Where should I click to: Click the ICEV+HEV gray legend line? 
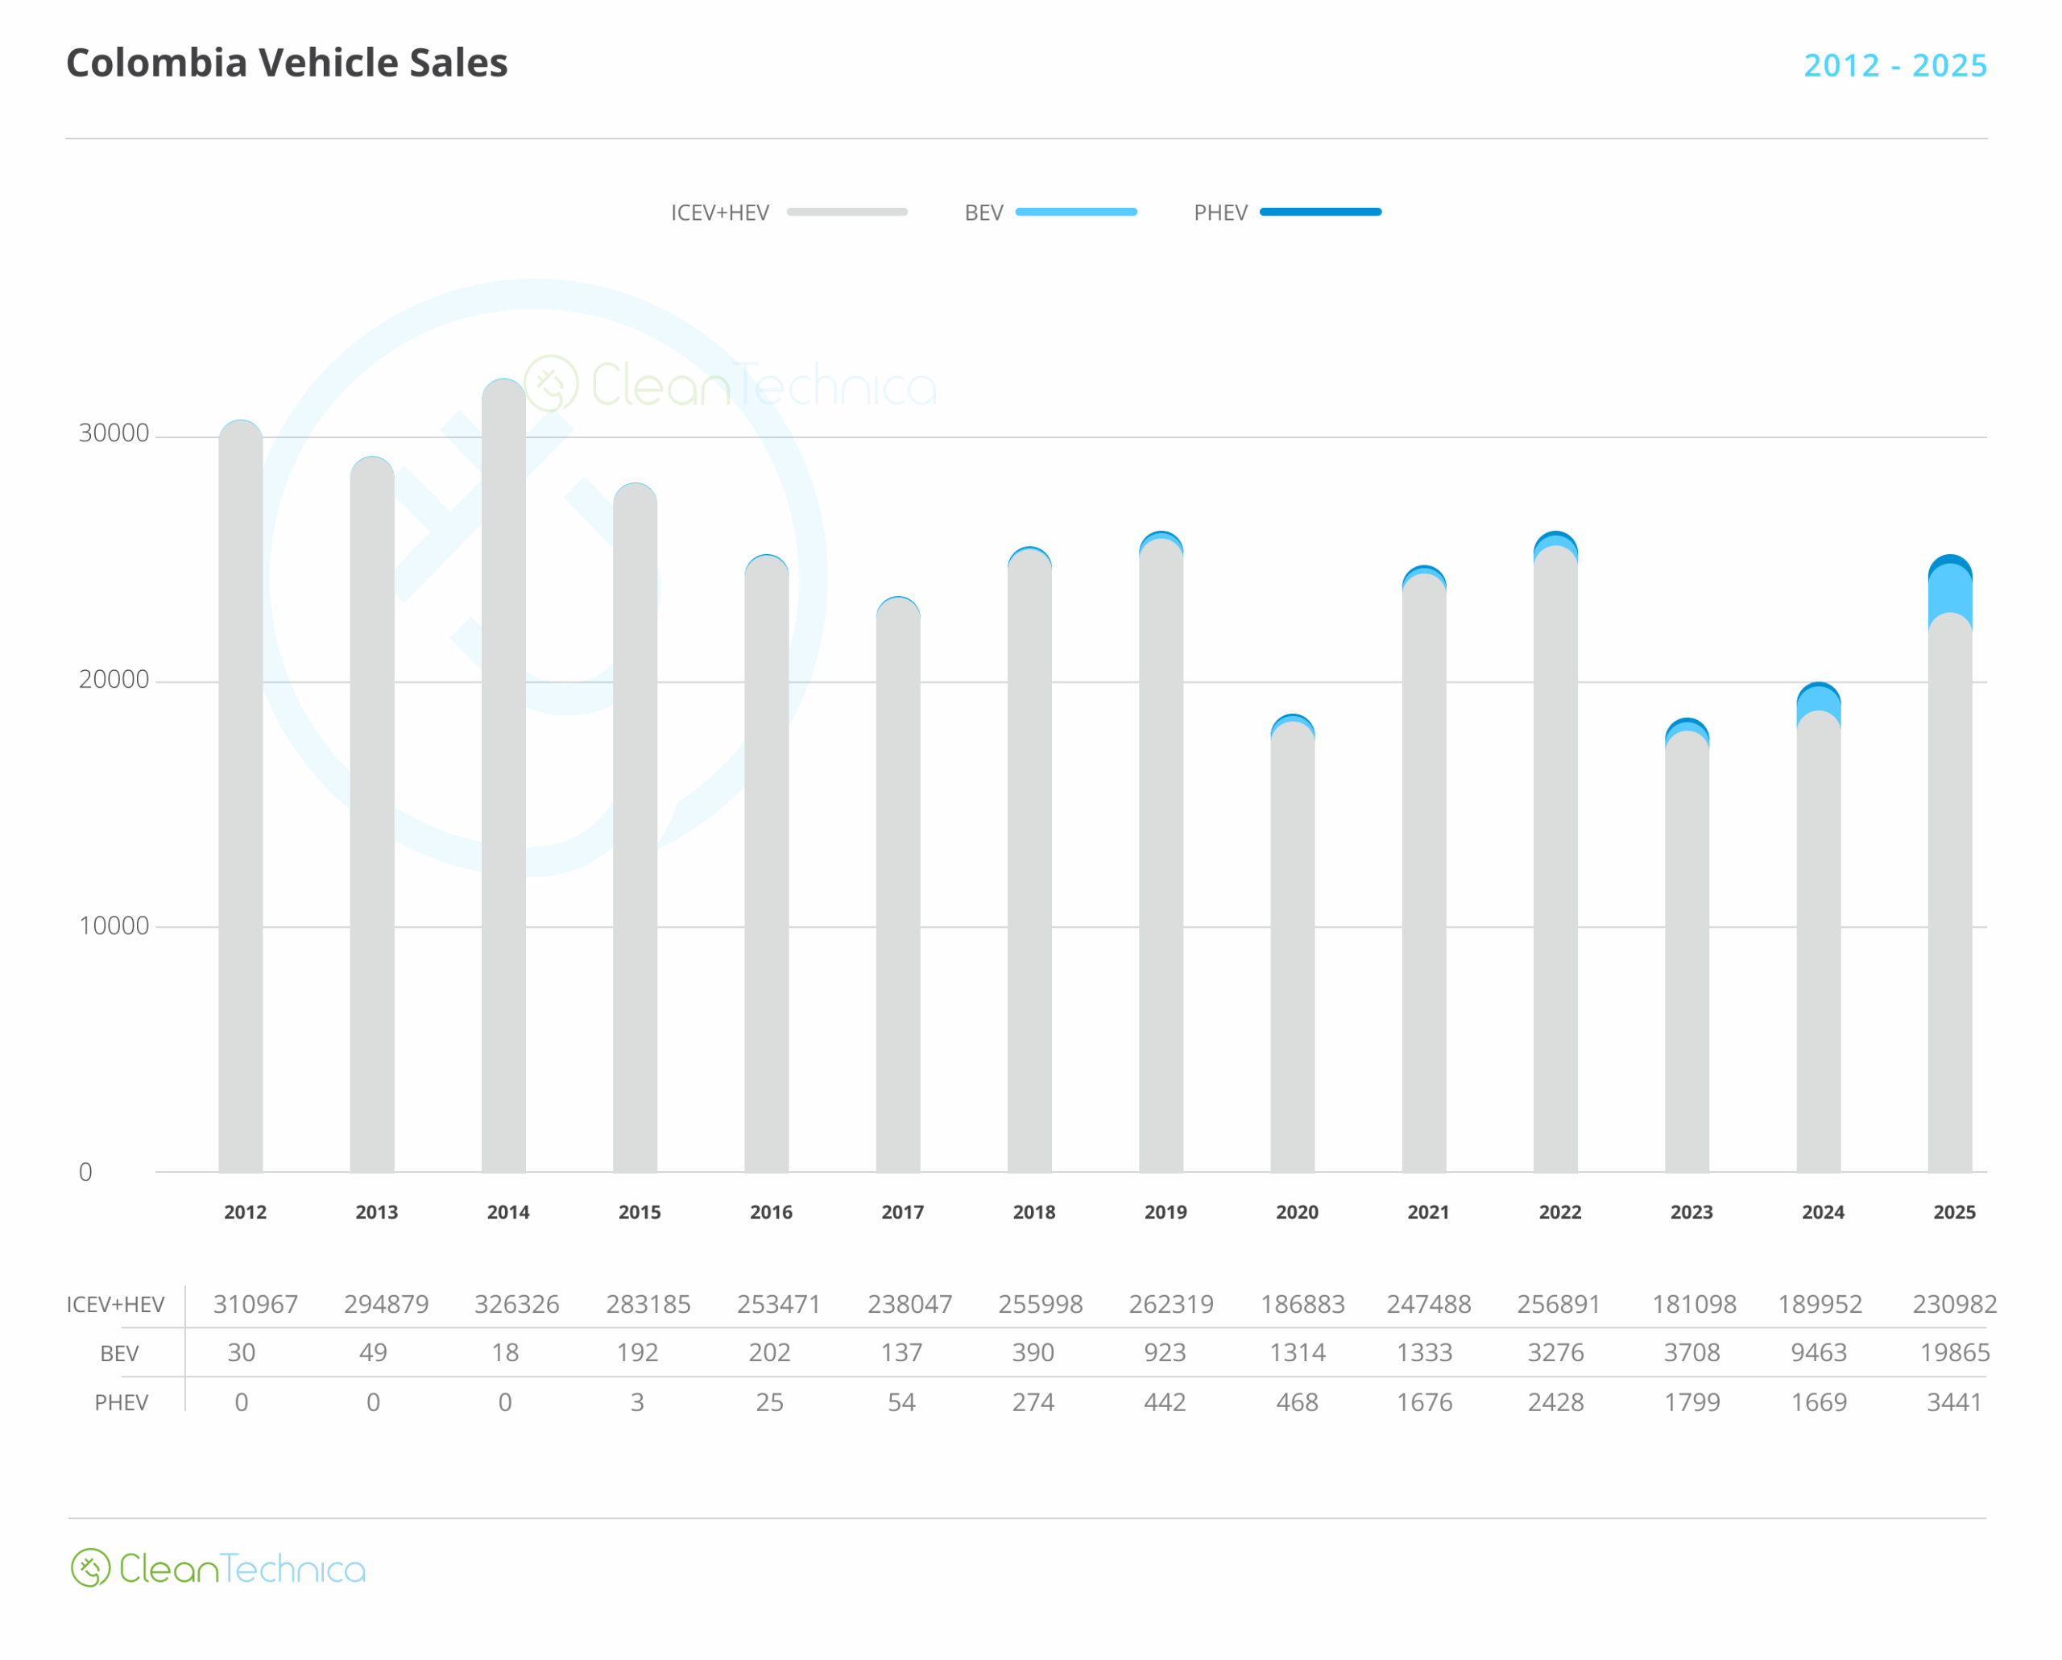847,213
